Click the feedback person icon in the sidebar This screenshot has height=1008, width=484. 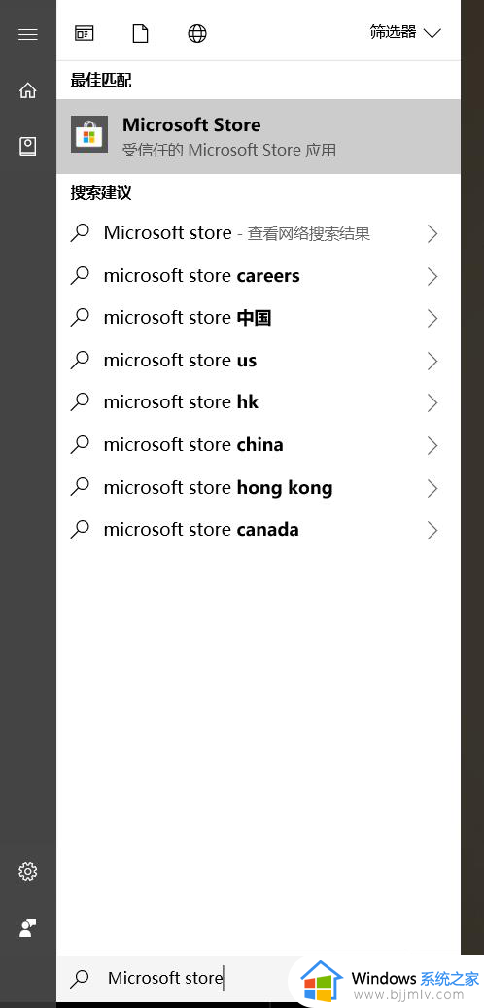pyautogui.click(x=27, y=927)
